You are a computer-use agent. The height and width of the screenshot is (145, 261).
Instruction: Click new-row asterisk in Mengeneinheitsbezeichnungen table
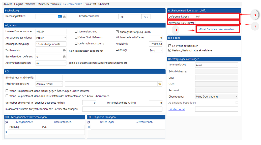6,132
